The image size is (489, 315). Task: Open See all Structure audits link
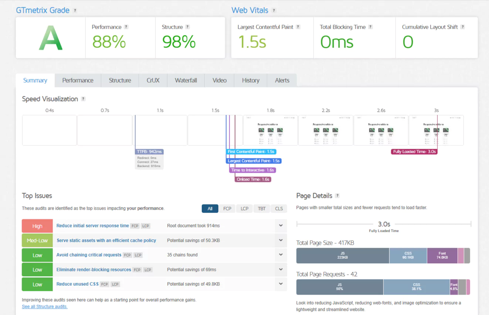[x=45, y=307]
